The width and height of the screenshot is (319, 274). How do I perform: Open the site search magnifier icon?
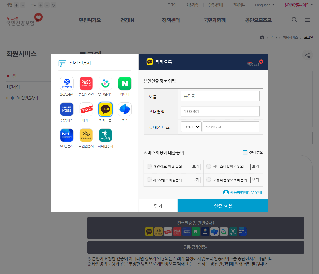pos(294,20)
